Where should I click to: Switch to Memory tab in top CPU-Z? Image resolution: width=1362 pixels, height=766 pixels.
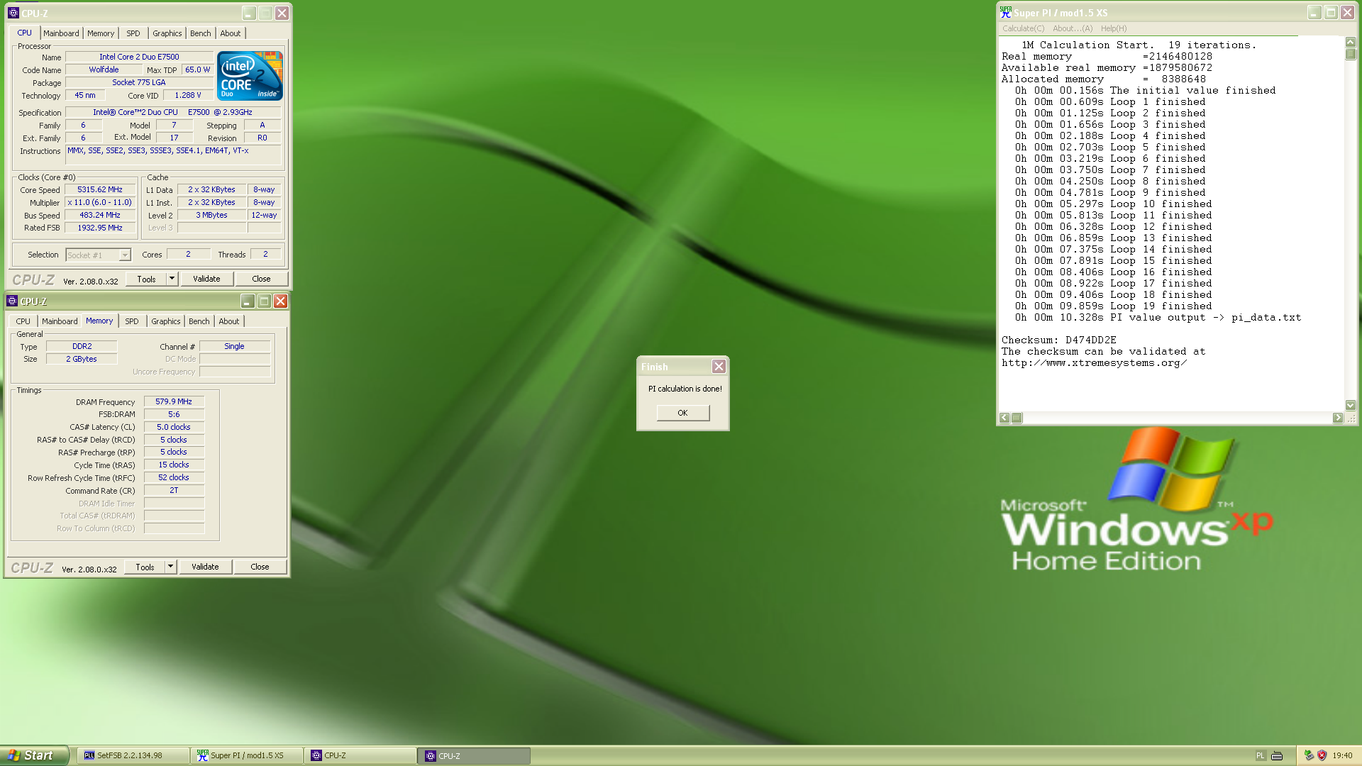click(101, 33)
